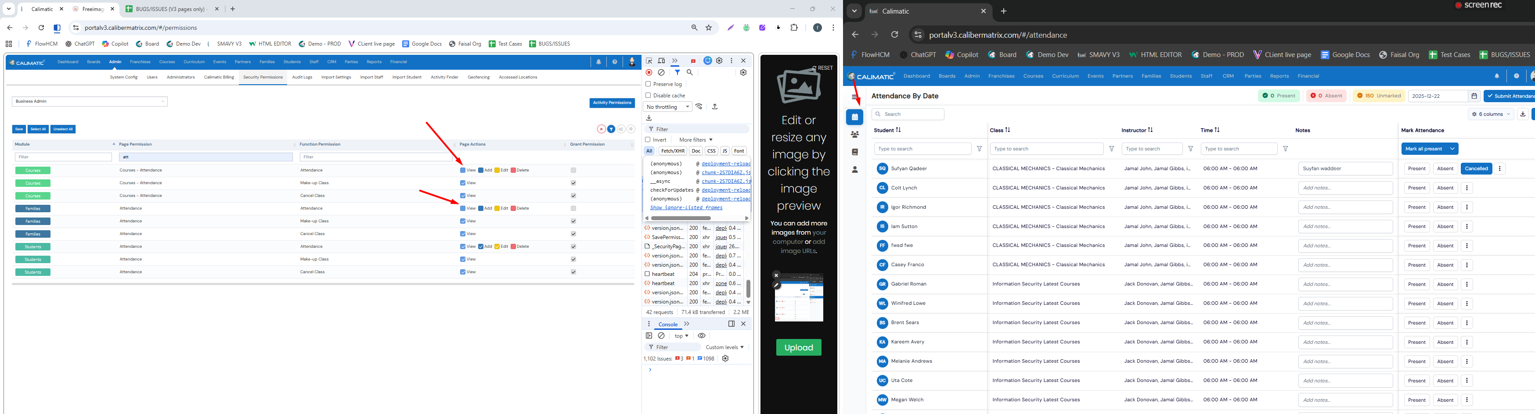Image resolution: width=1535 pixels, height=414 pixels.
Task: Open the Business Admin role dropdown
Action: click(x=90, y=102)
